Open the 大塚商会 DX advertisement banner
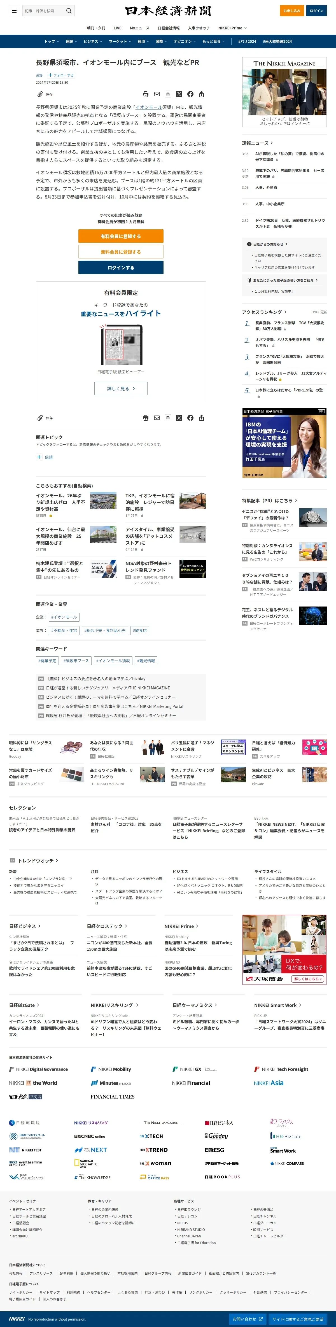This screenshot has width=336, height=1327. point(284,950)
